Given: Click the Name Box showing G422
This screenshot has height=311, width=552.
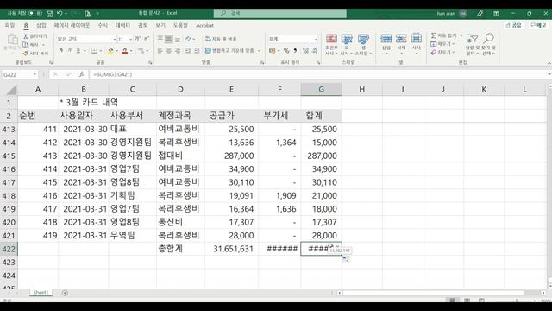Looking at the screenshot, I should 19,74.
